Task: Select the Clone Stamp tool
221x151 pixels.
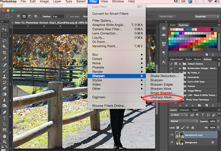Action: pyautogui.click(x=4, y=77)
